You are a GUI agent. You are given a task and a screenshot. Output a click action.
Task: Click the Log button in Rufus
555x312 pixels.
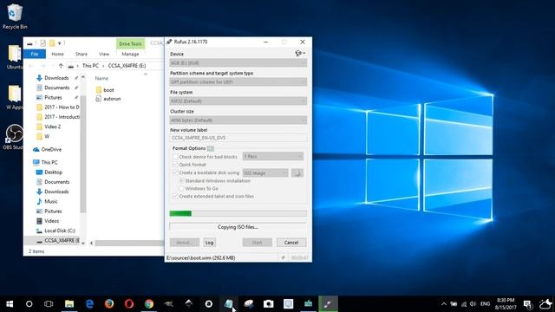[x=209, y=243]
